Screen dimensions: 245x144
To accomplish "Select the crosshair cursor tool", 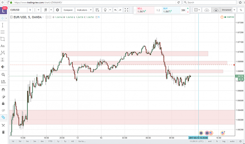I will click(3, 18).
